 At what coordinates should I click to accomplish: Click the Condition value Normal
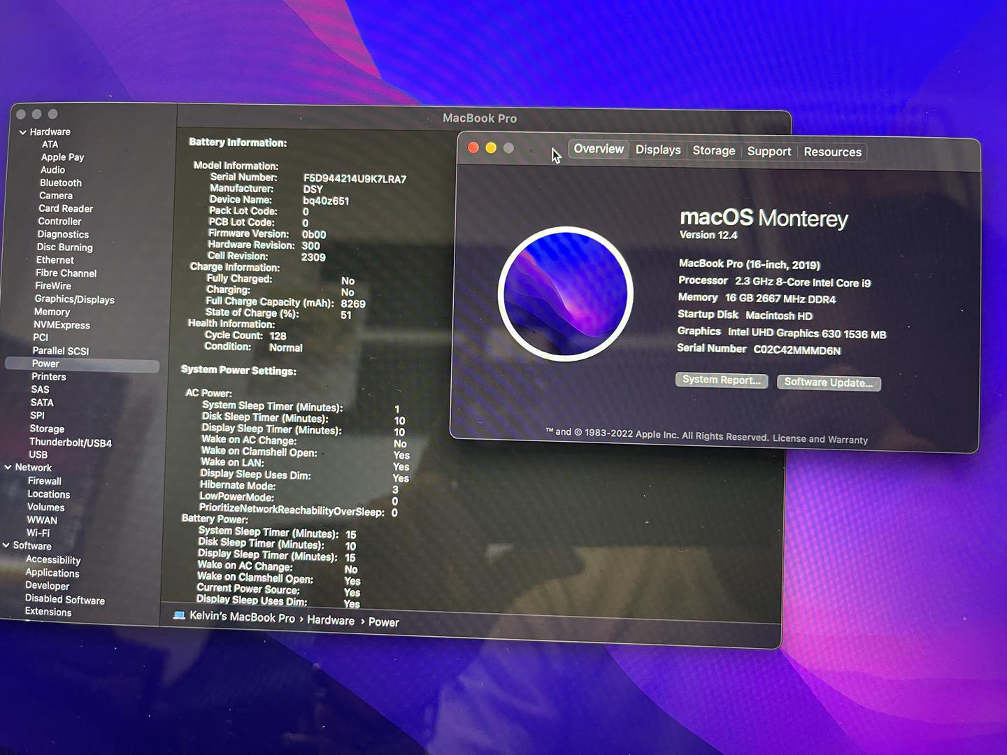click(x=285, y=347)
